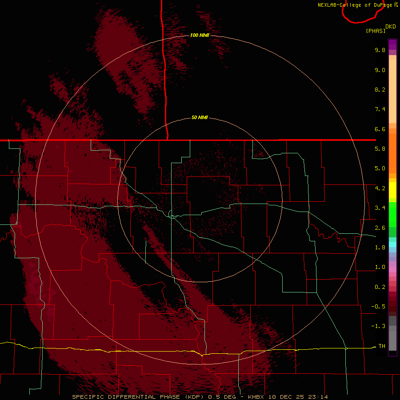Click the 8.2 value on the color scale

coord(380,89)
